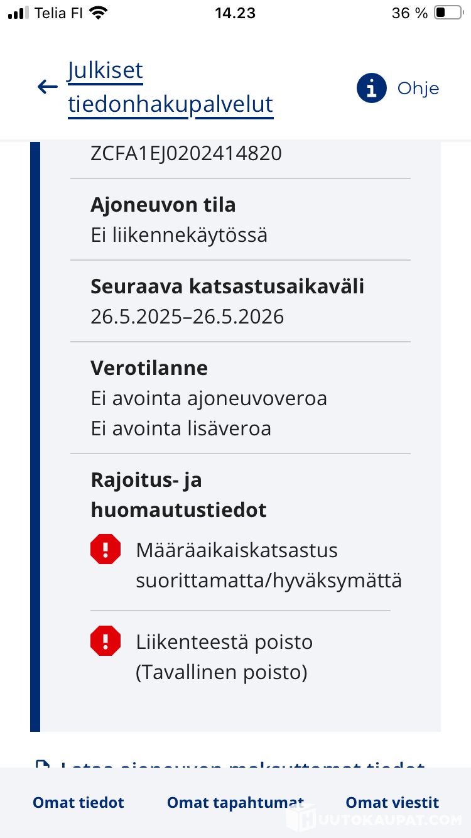The image size is (471, 838).
Task: Tap the Wi-Fi status icon
Action: (x=98, y=13)
